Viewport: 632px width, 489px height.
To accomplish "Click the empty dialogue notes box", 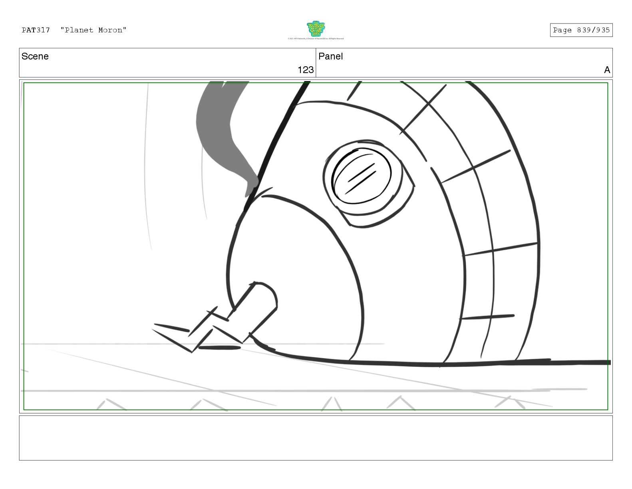I will click(x=316, y=438).
